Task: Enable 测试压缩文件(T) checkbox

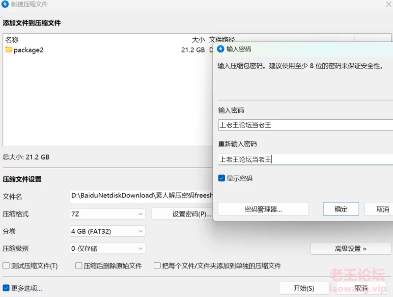Action: [x=6, y=266]
